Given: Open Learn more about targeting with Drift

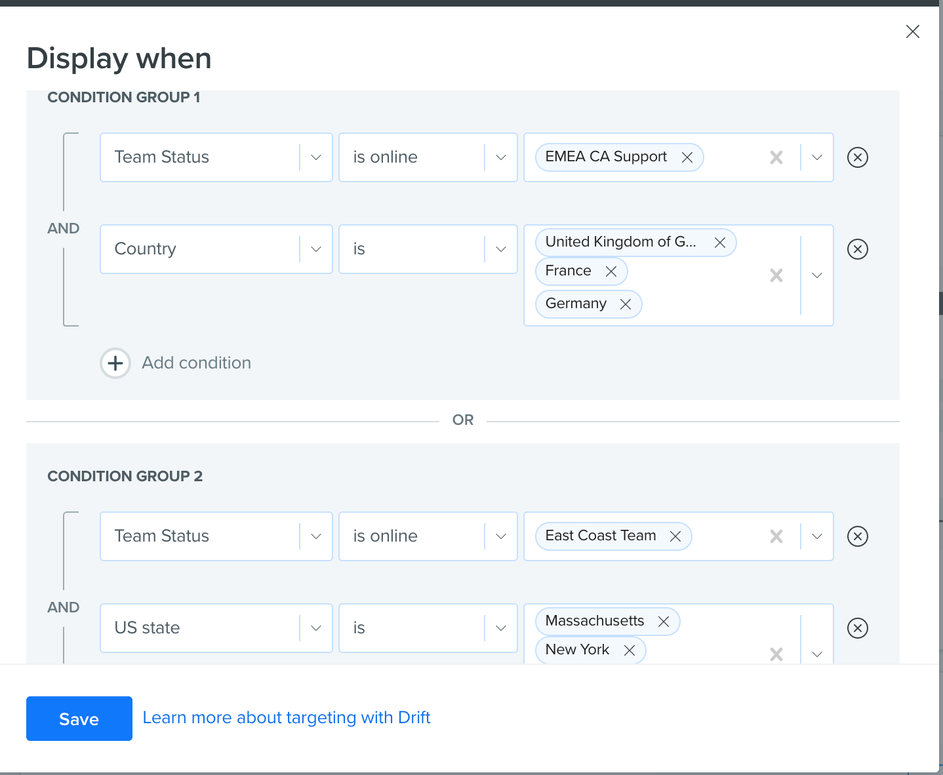Looking at the screenshot, I should (x=287, y=718).
